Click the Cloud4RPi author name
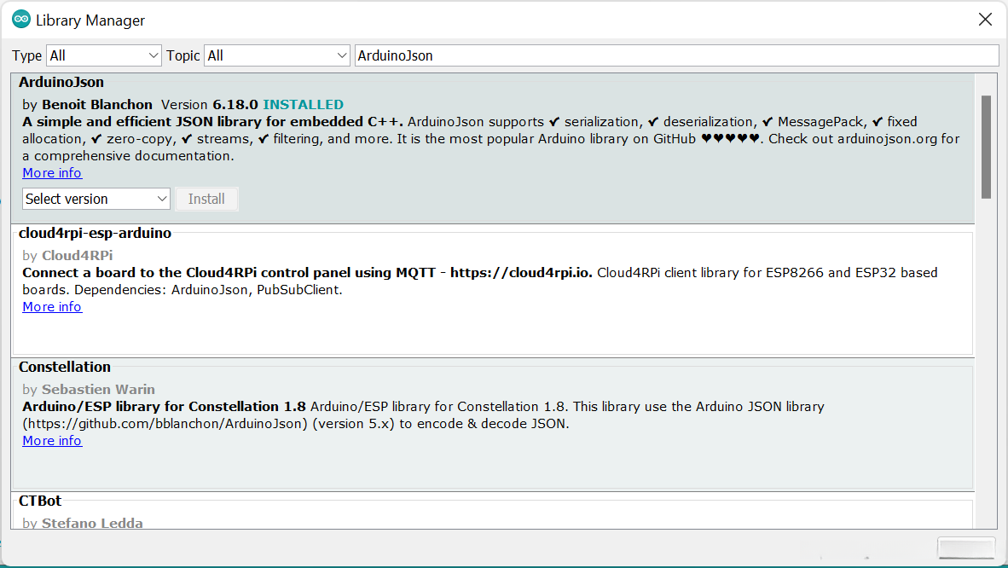Screen dimensions: 1008x568 click(77, 255)
